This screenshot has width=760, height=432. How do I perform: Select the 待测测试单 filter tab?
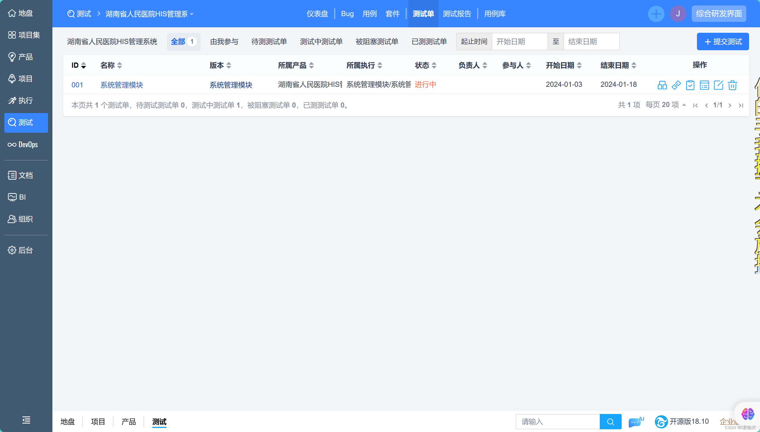[x=269, y=42]
